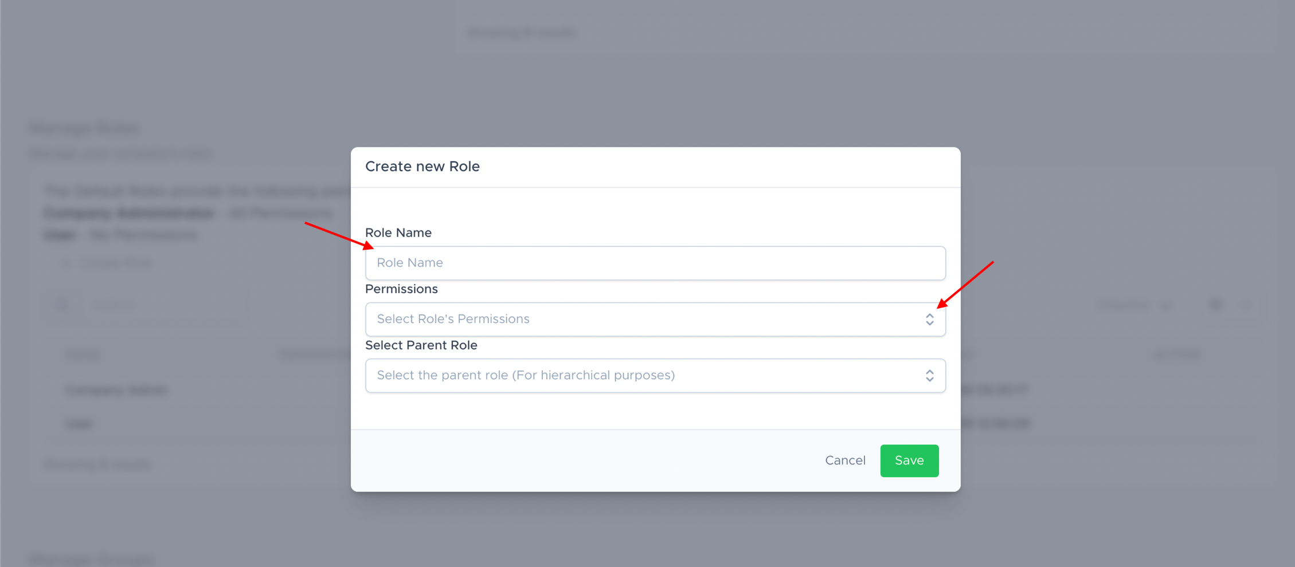Image resolution: width=1295 pixels, height=567 pixels.
Task: Click the blurred Manage Roles heading
Action: [x=84, y=128]
